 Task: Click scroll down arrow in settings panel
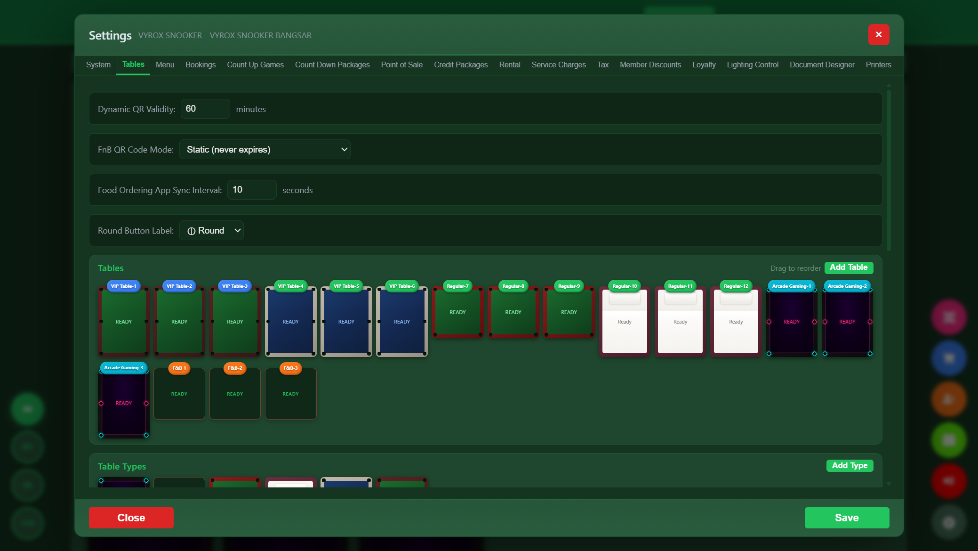coord(889,484)
